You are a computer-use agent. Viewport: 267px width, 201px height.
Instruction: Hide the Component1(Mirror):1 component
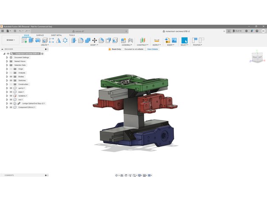tap(11, 107)
